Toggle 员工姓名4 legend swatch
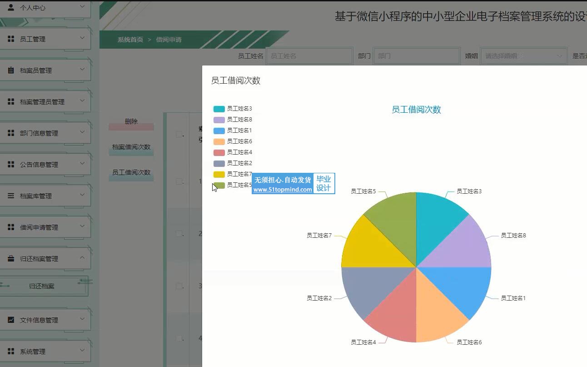Image resolution: width=587 pixels, height=367 pixels. tap(219, 152)
